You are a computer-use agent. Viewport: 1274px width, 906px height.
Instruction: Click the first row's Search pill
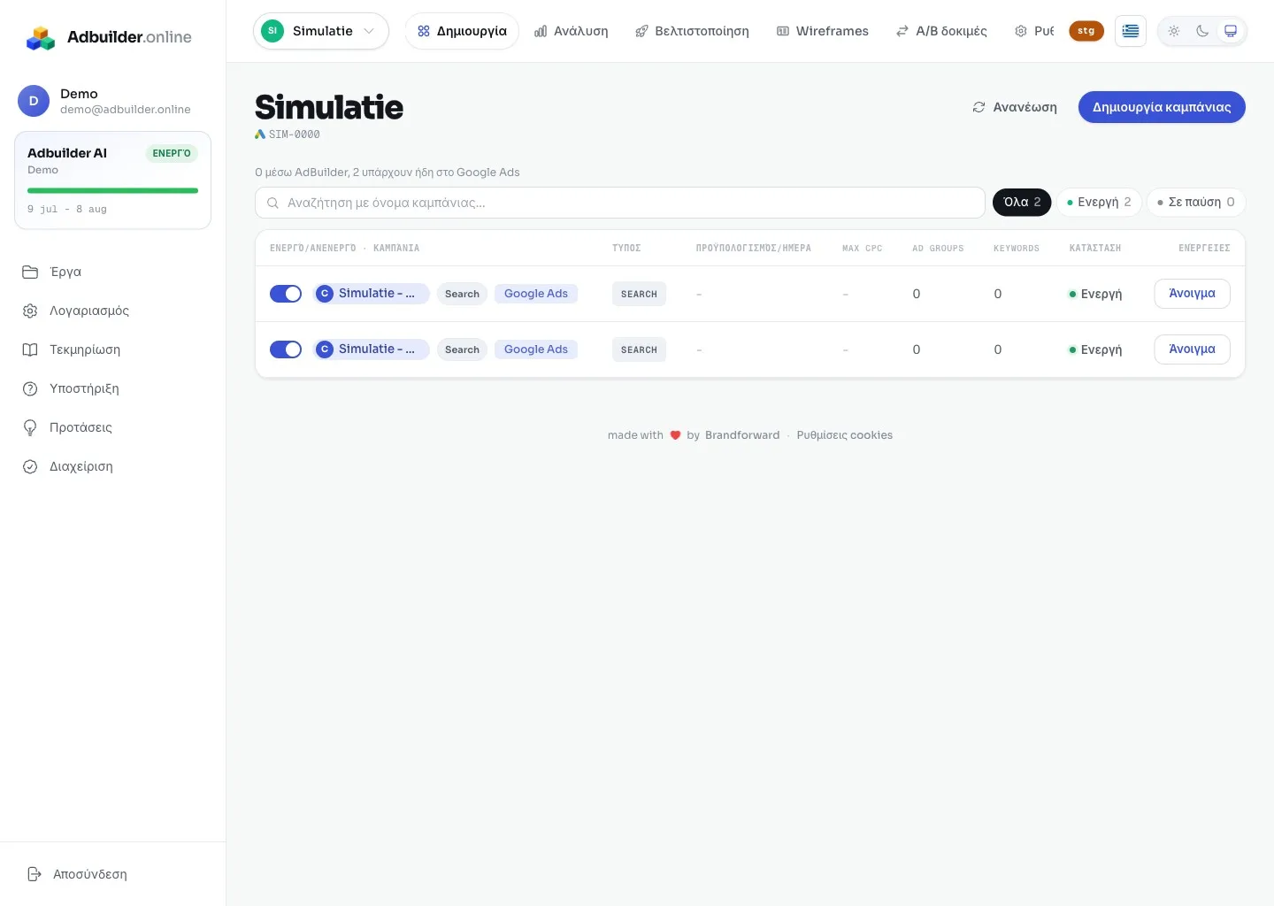coord(462,294)
